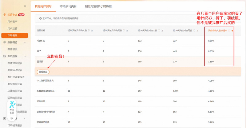Collapse the 账户数据 section chevron

click(x=25, y=56)
